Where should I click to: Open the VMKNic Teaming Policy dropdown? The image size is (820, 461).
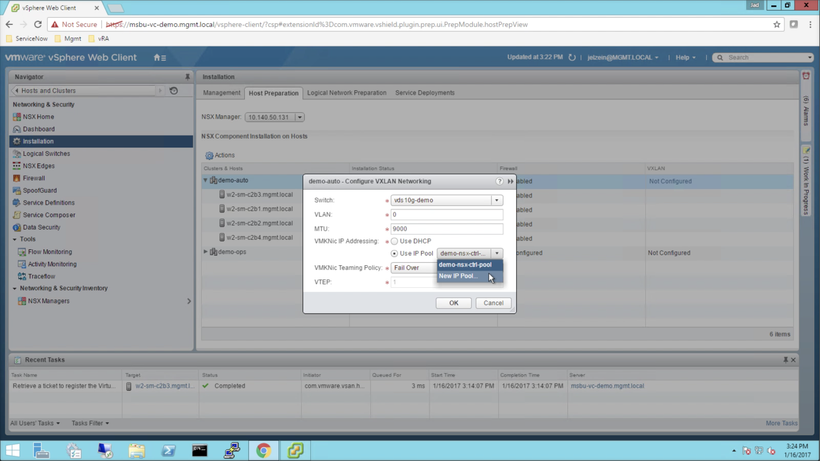tap(414, 268)
